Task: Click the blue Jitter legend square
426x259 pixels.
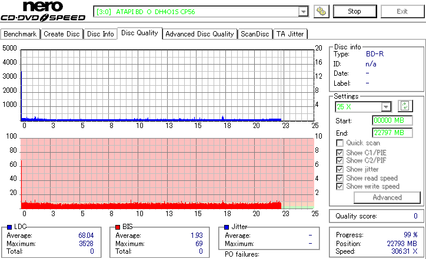Action: (227, 227)
